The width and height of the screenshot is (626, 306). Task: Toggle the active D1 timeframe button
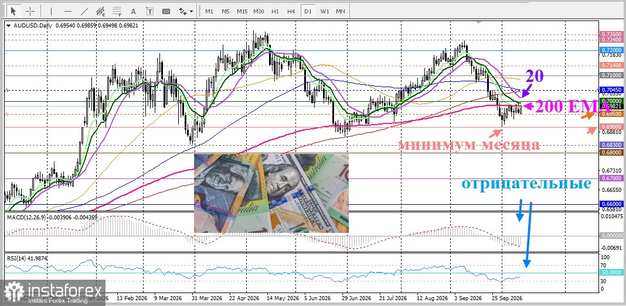pos(308,11)
